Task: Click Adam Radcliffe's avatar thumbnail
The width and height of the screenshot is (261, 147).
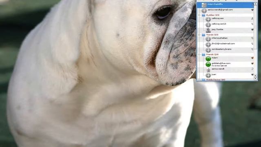Action: (x=204, y=5)
